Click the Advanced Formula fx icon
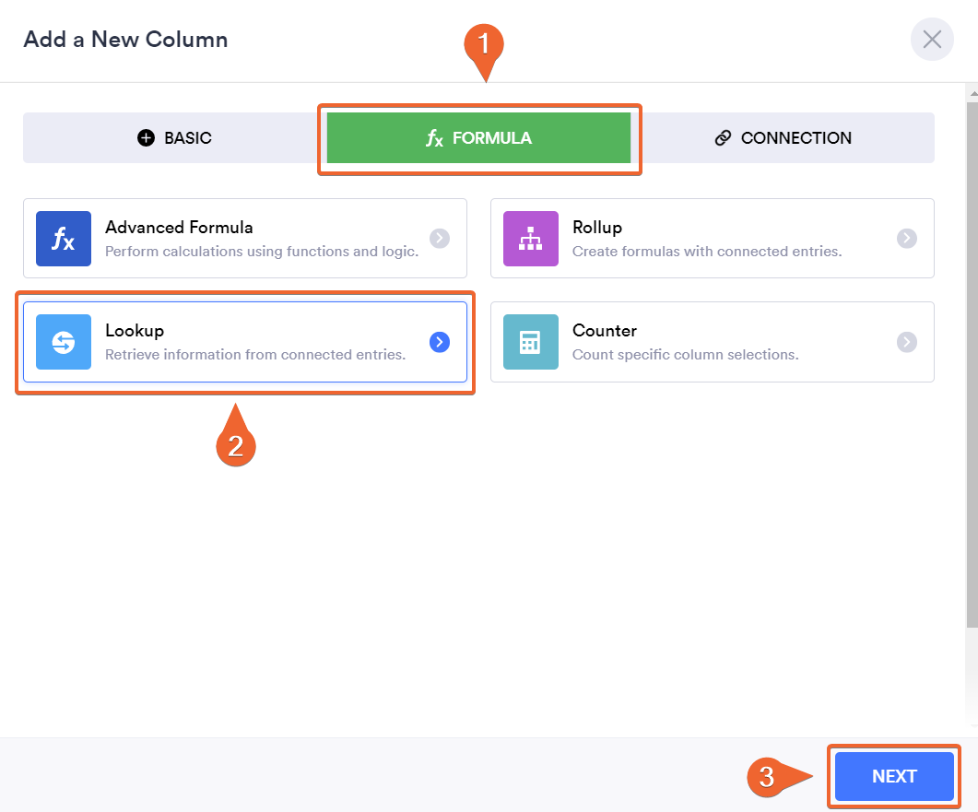The width and height of the screenshot is (978, 812). pos(64,239)
